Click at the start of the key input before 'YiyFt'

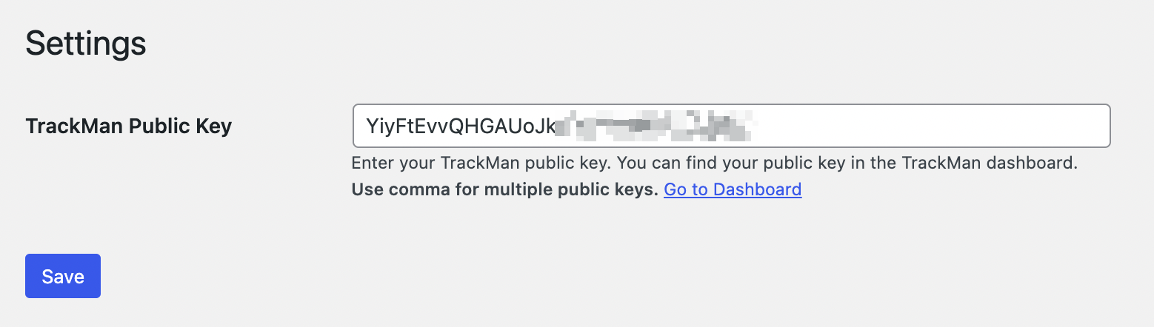pyautogui.click(x=366, y=127)
